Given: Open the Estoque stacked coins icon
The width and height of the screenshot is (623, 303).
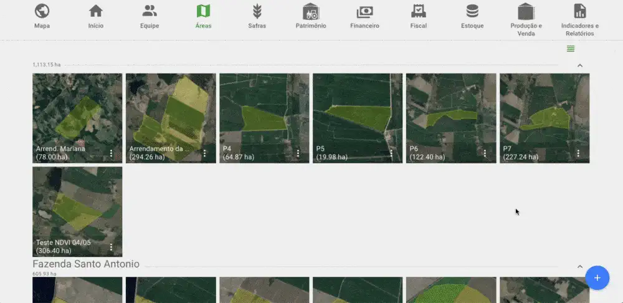Looking at the screenshot, I should [472, 11].
